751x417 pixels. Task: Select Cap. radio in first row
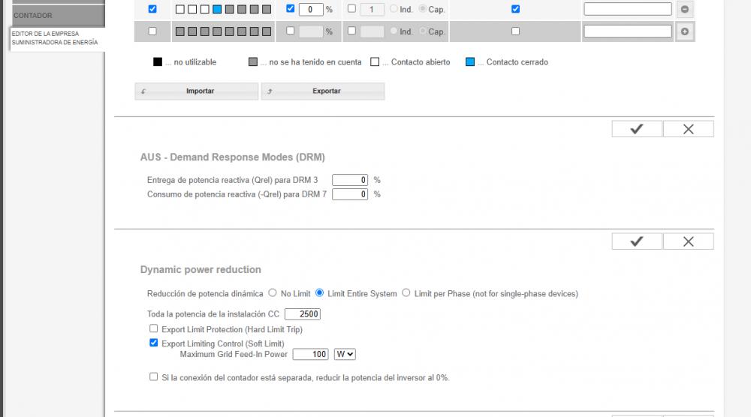(422, 8)
